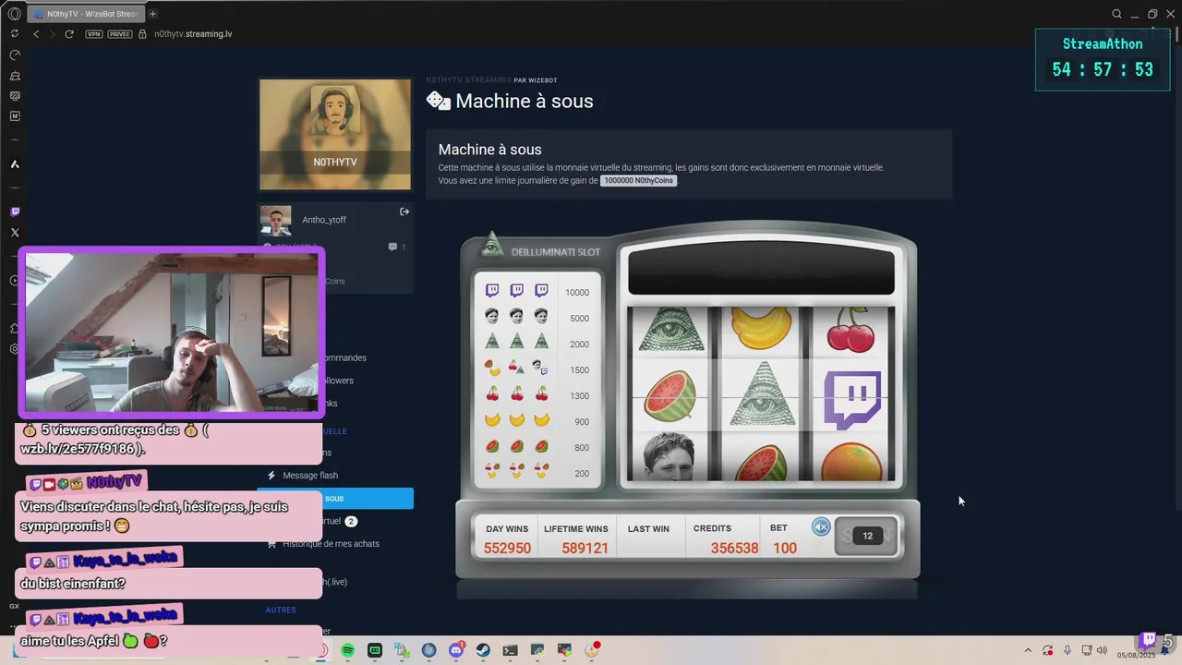The height and width of the screenshot is (665, 1182).
Task: Open the sidebar cleaner broom icon
Action: (15, 76)
